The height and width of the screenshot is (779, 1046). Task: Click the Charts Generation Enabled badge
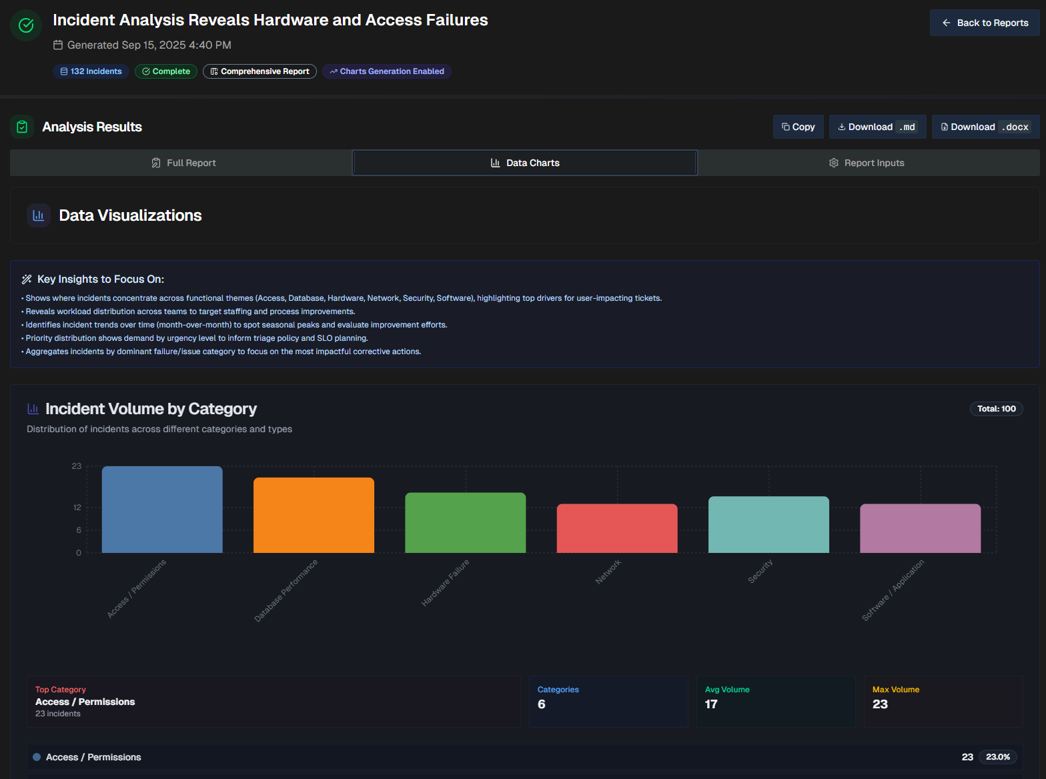tap(387, 71)
